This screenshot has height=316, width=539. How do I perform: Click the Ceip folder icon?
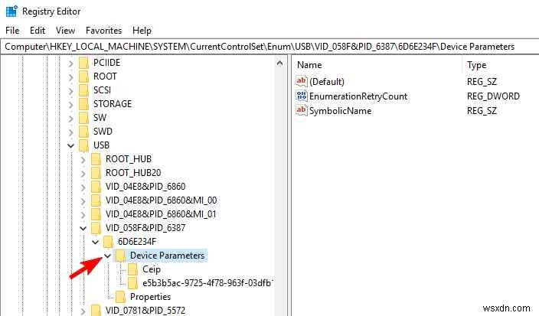point(133,269)
